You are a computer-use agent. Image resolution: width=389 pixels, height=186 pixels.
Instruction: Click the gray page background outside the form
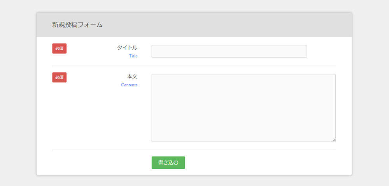coord(18,99)
